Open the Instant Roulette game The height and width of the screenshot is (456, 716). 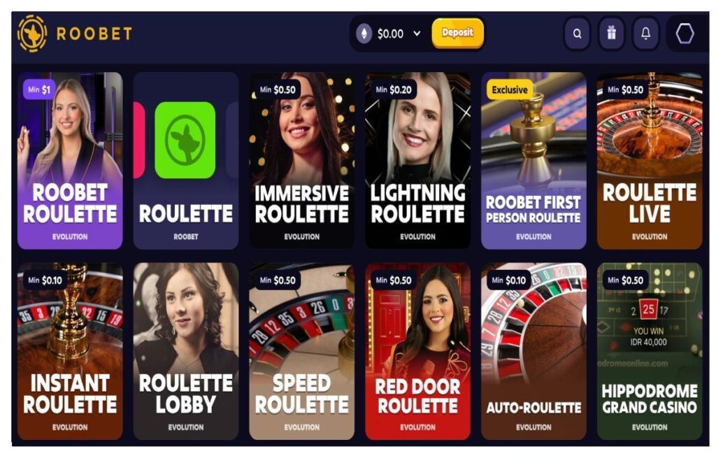click(x=70, y=351)
